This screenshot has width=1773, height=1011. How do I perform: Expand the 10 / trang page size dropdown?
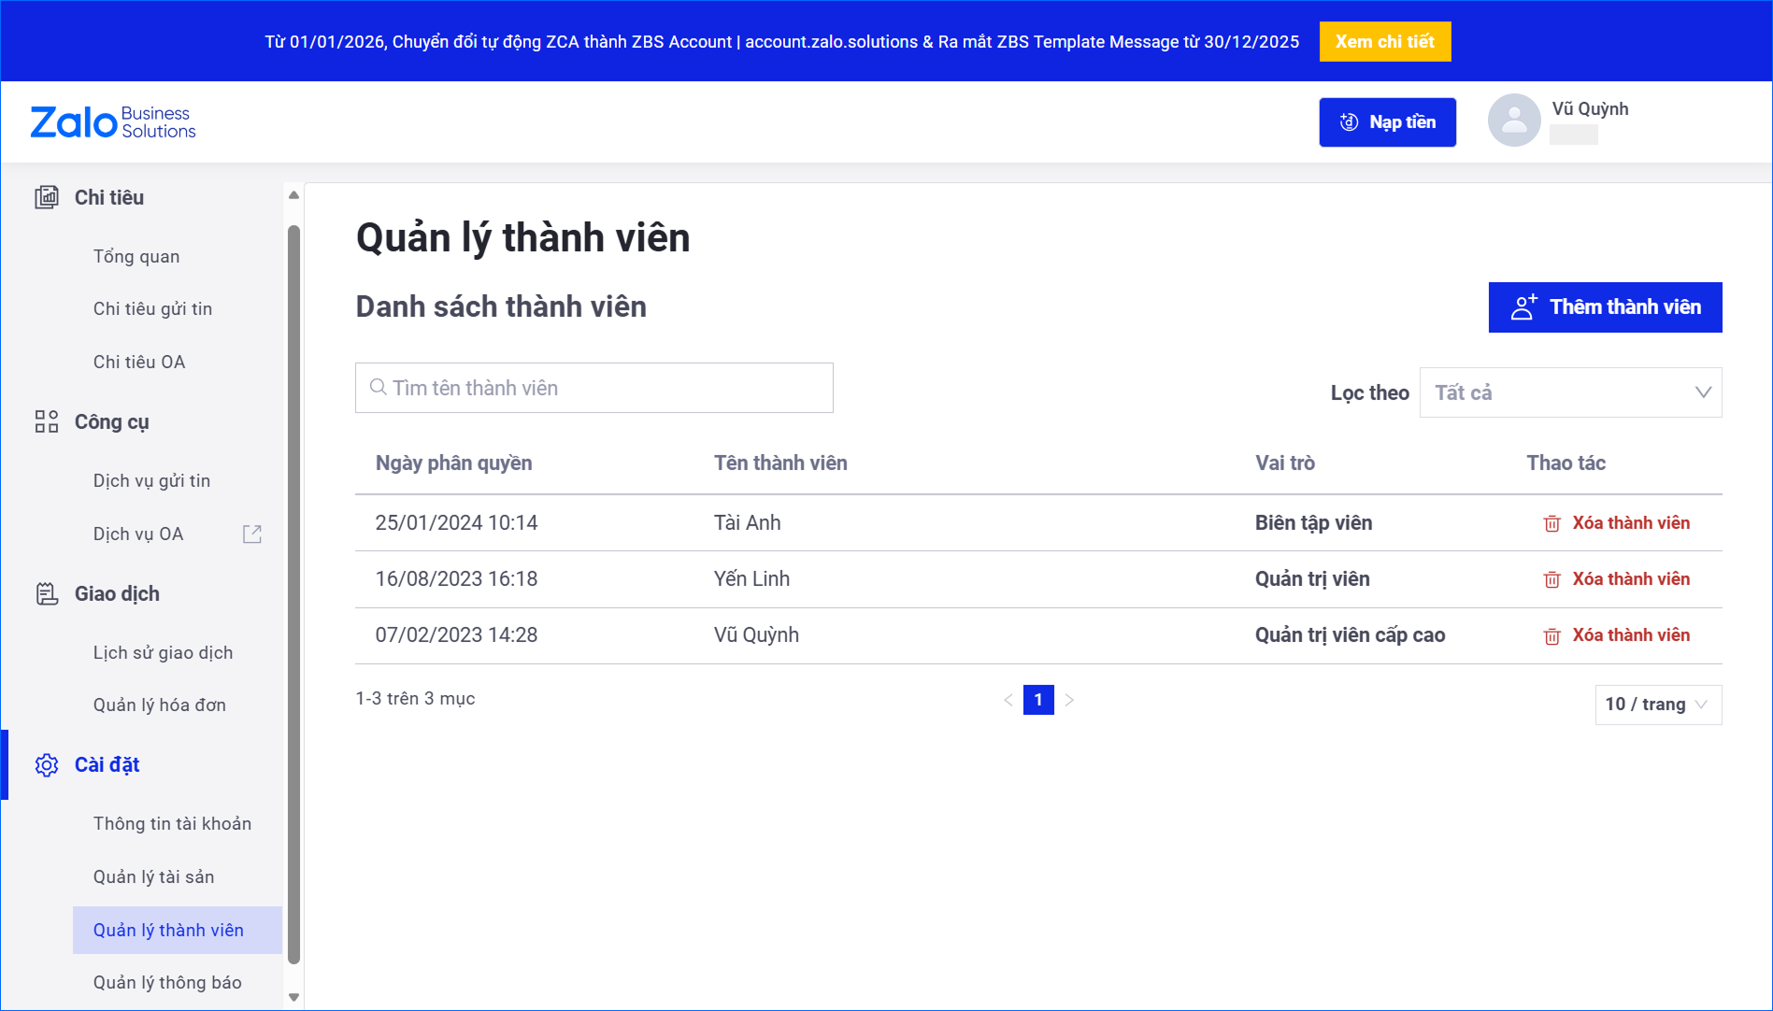click(x=1657, y=705)
